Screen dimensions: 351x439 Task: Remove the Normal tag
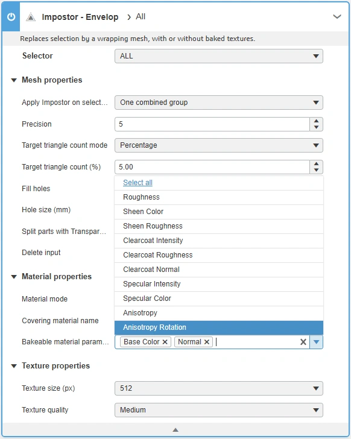click(x=207, y=342)
